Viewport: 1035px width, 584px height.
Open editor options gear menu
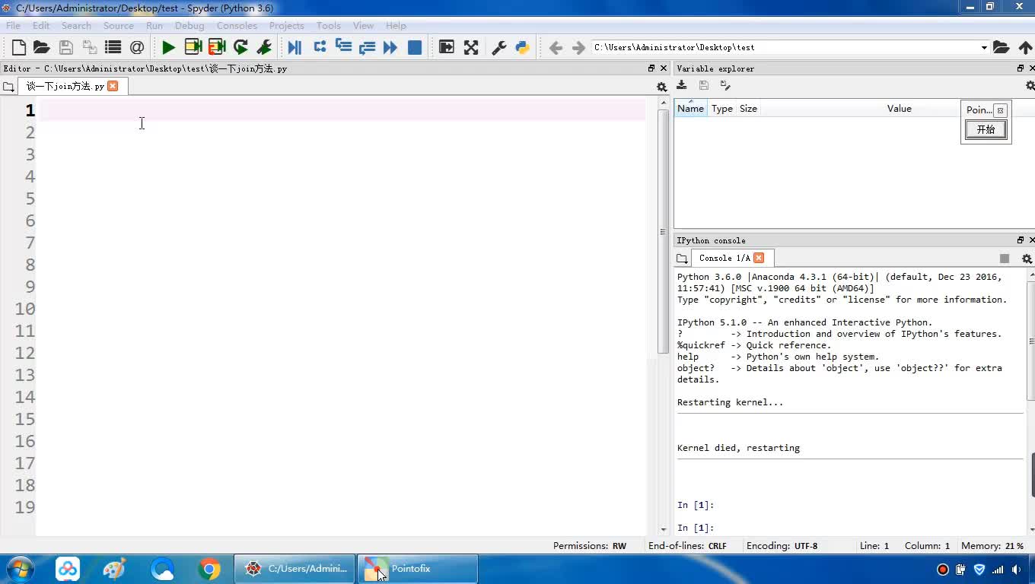click(661, 87)
